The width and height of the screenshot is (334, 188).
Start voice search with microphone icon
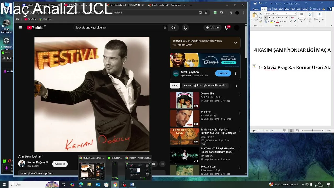(x=185, y=28)
